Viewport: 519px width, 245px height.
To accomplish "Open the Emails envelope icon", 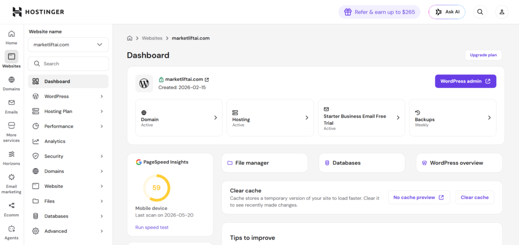I will (11, 102).
